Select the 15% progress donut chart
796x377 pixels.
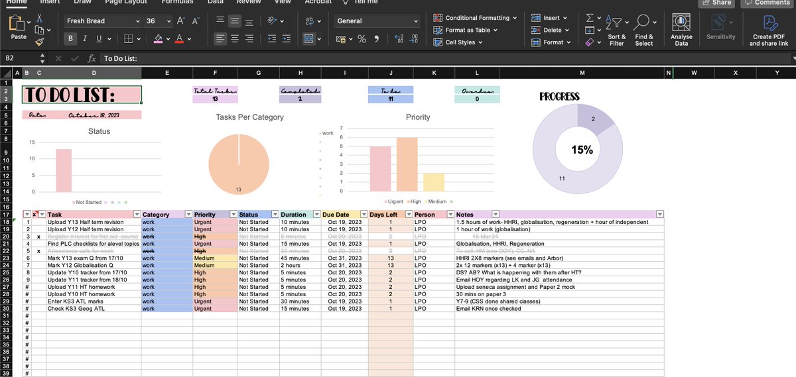[x=577, y=150]
